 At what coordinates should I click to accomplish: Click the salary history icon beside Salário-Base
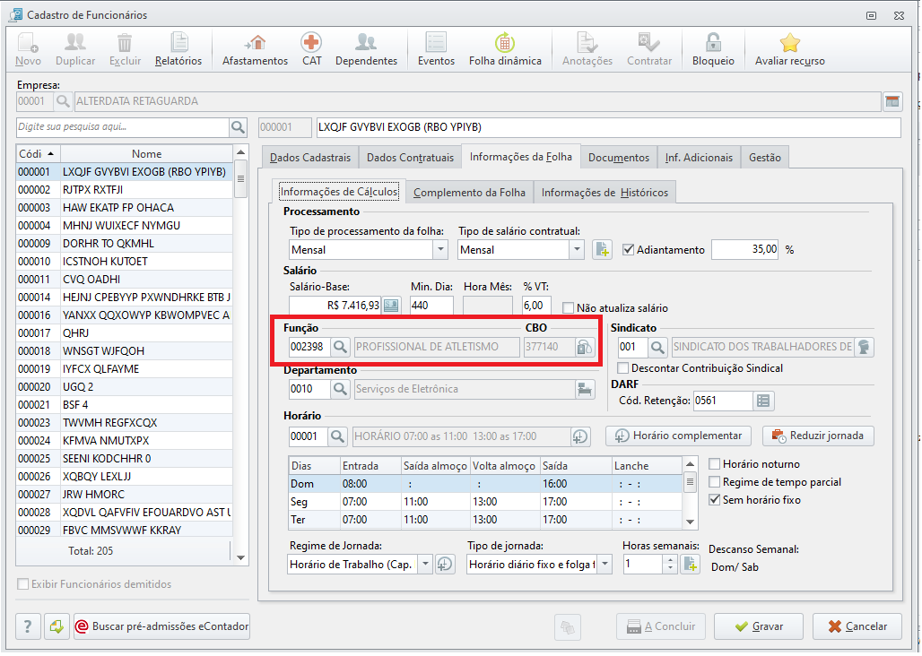coord(391,306)
